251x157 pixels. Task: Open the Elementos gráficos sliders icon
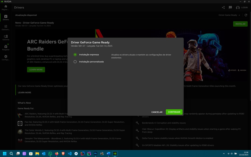[6, 27]
